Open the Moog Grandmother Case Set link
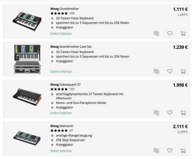The width and height of the screenshot is (193, 159). 71,47
